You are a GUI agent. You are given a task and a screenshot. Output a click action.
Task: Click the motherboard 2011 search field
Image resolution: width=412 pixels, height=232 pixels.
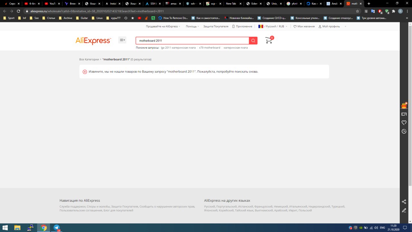click(x=192, y=41)
